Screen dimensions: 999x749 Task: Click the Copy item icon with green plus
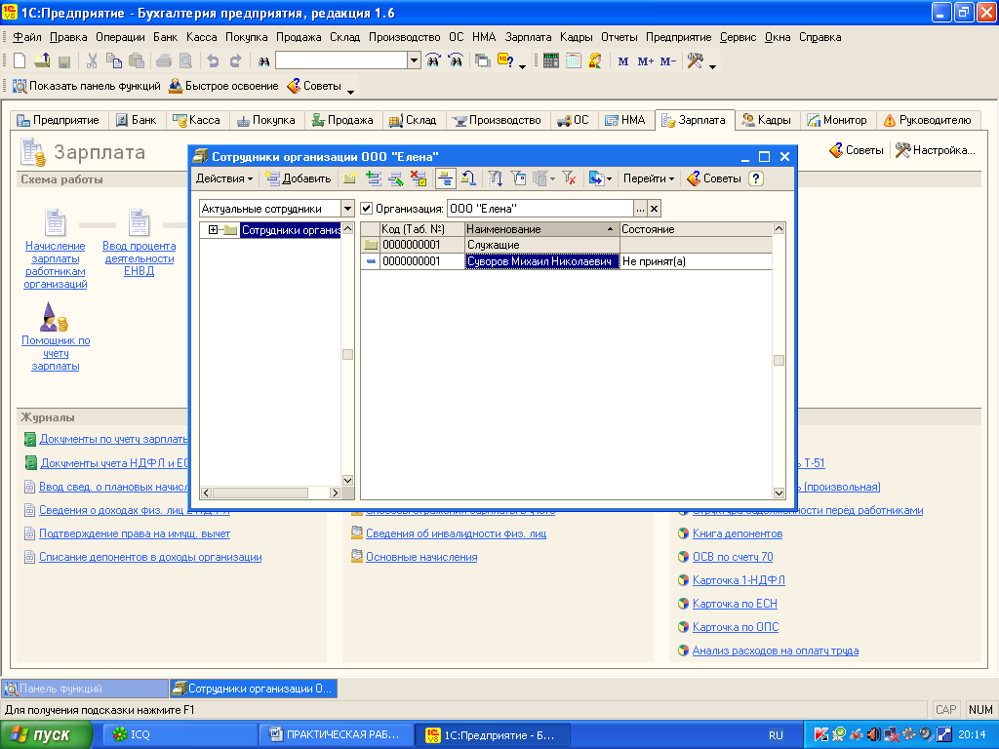(x=374, y=179)
